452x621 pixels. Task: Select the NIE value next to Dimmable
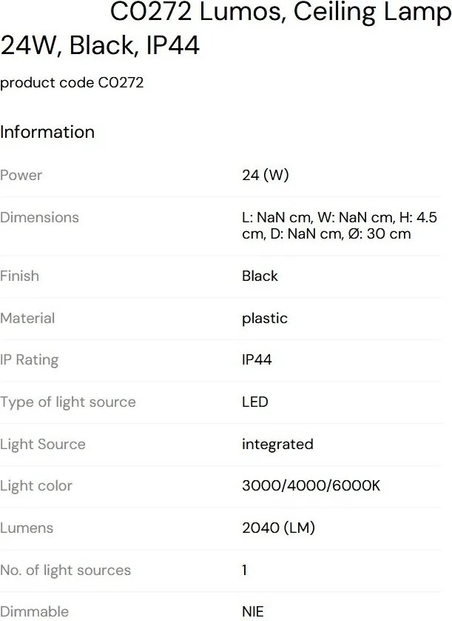(252, 611)
